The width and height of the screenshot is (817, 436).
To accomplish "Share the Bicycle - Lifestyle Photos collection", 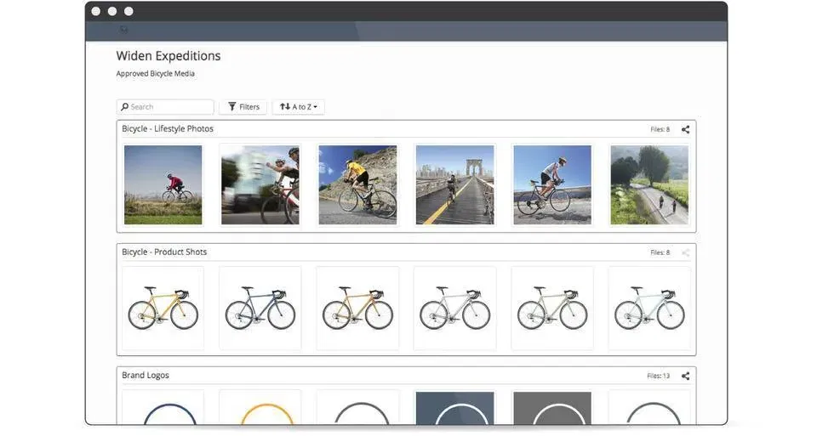I will 685,129.
